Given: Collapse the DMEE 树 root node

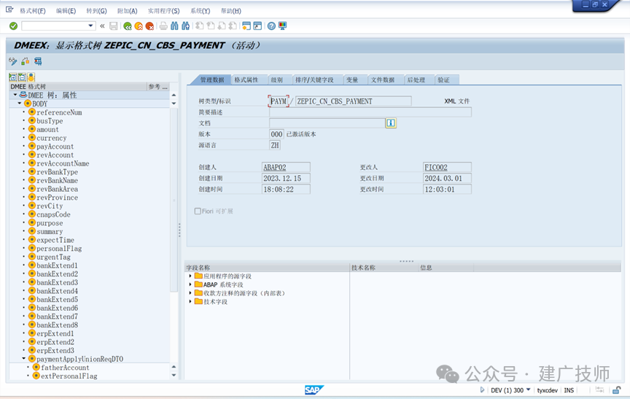Looking at the screenshot, I should click(x=15, y=95).
